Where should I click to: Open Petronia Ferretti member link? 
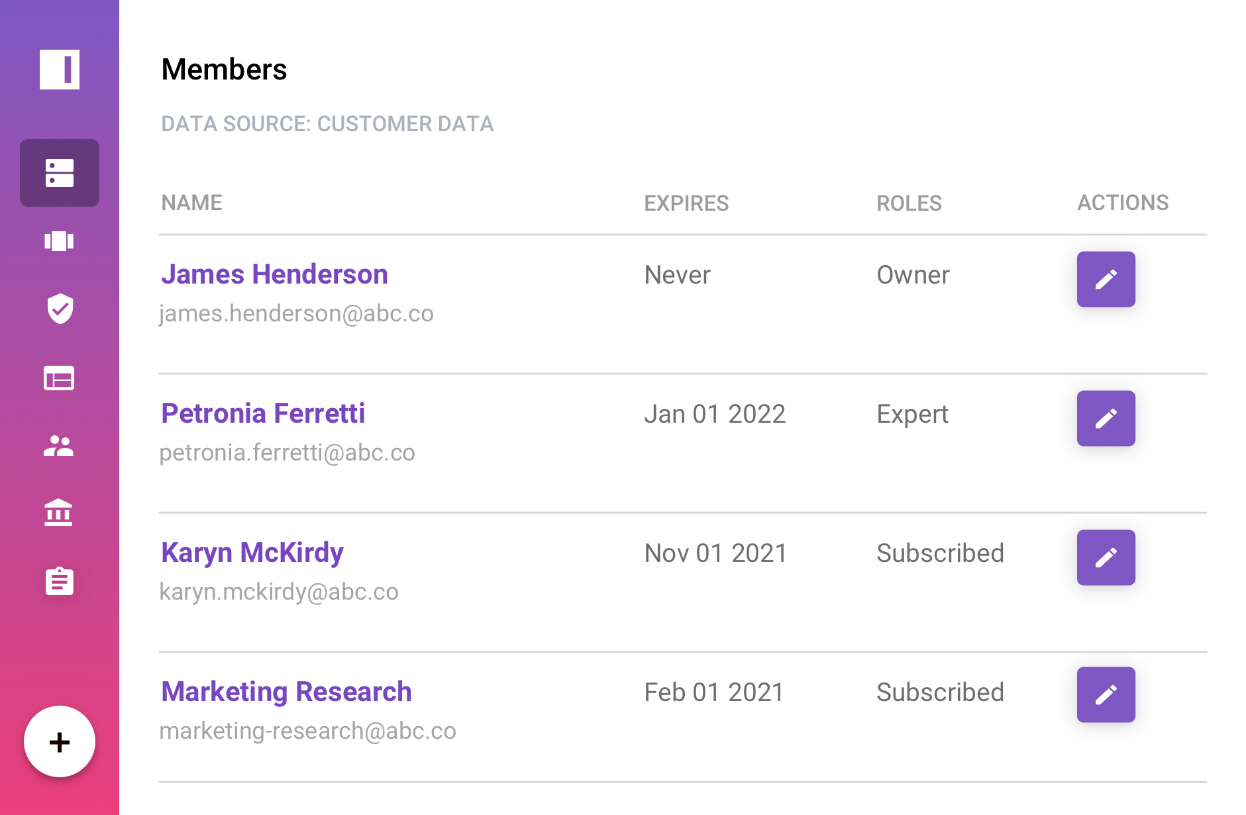[263, 413]
